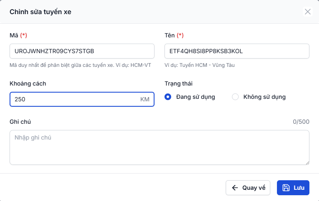Focus the Mã code input field
The width and height of the screenshot is (319, 201).
[82, 51]
